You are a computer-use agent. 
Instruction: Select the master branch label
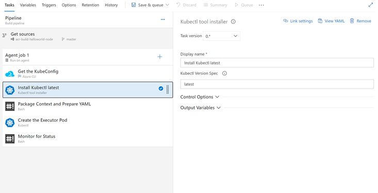tap(71, 39)
